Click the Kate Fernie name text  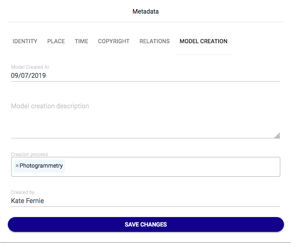click(x=28, y=201)
